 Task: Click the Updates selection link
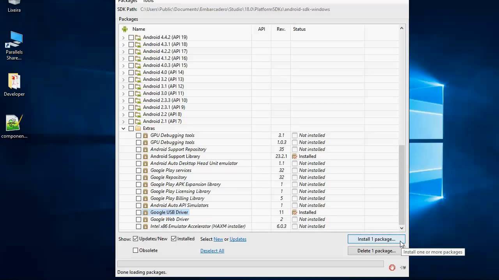point(238,239)
